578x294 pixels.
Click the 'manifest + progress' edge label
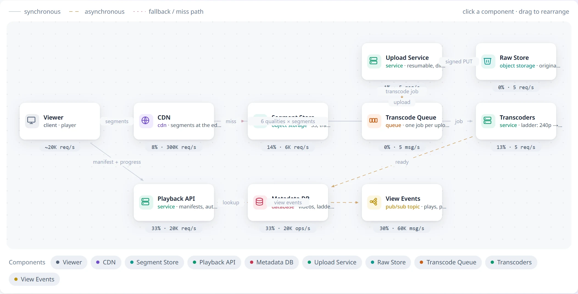[x=117, y=162]
